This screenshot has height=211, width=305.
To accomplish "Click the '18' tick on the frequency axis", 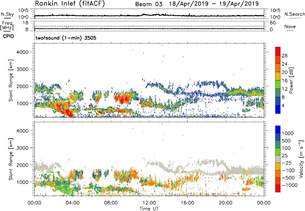I will click(26, 23).
